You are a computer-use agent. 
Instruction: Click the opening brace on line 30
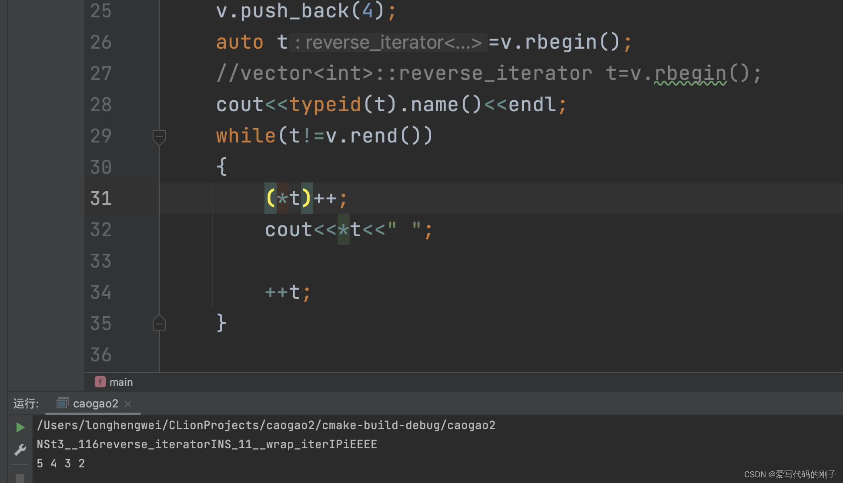point(221,167)
